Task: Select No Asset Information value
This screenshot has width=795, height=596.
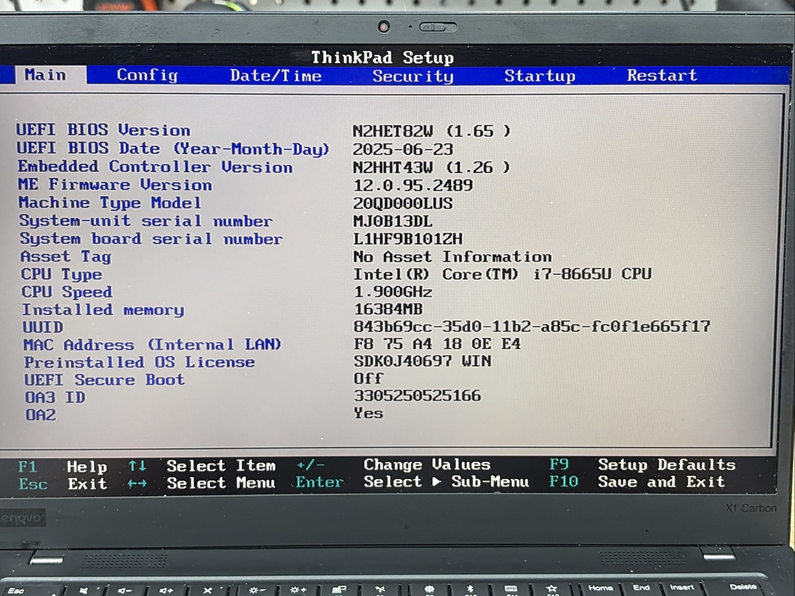Action: [x=452, y=256]
